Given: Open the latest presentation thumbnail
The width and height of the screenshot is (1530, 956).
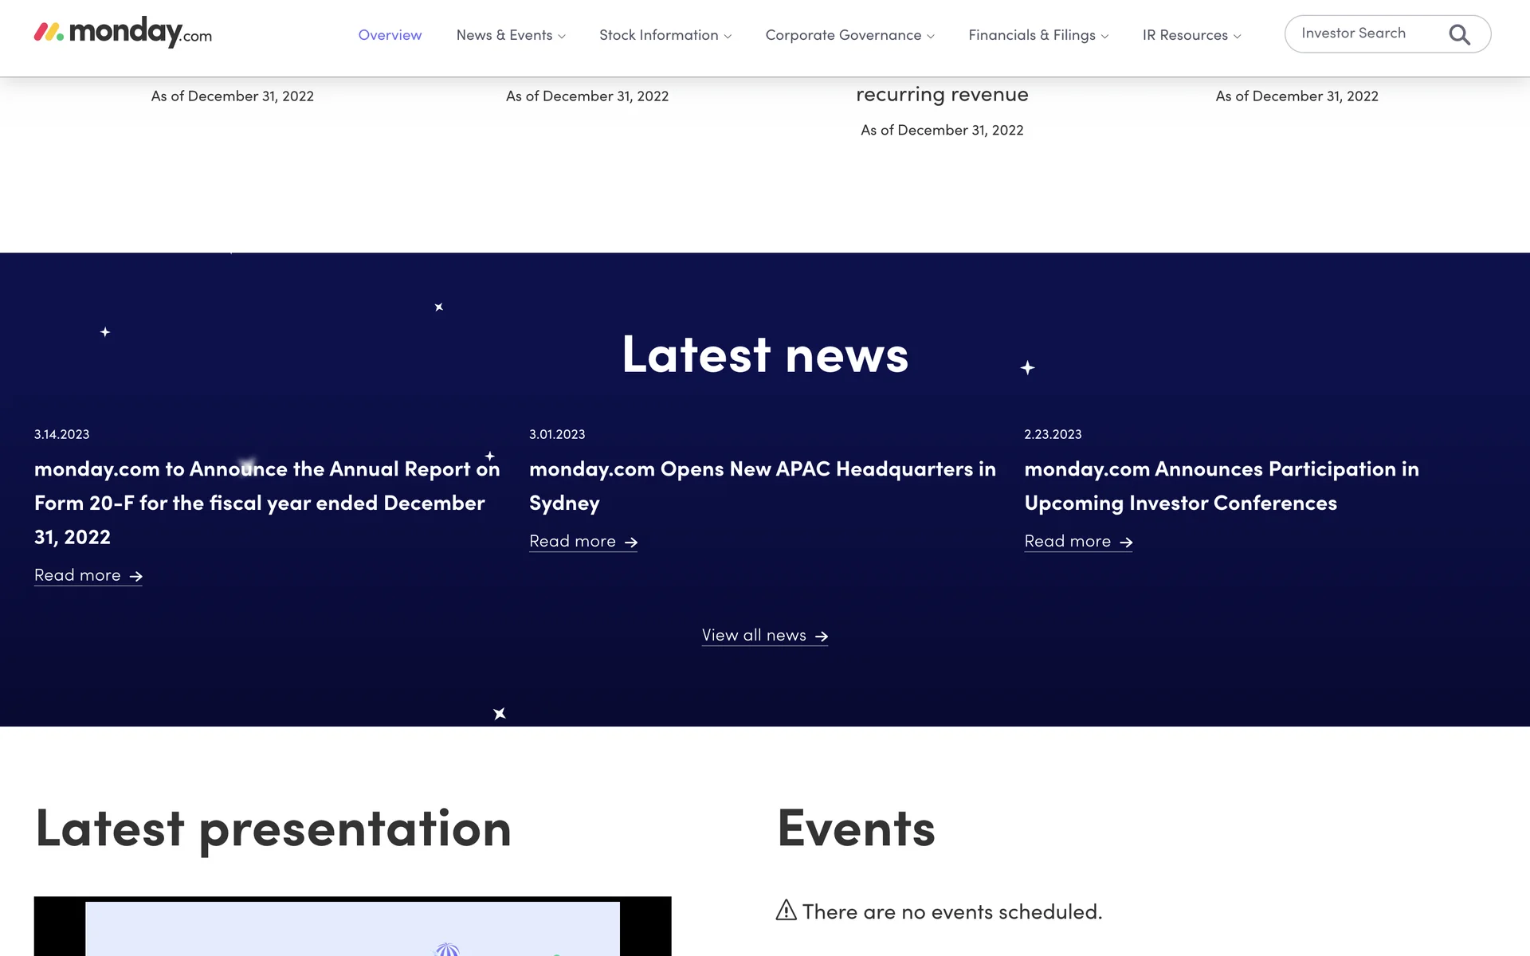Looking at the screenshot, I should tap(352, 927).
